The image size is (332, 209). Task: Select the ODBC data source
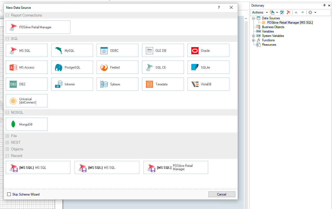tap(118, 50)
